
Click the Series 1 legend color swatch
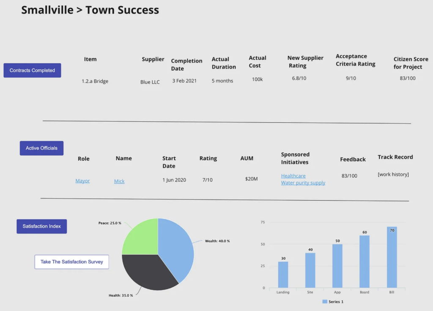[x=325, y=302]
